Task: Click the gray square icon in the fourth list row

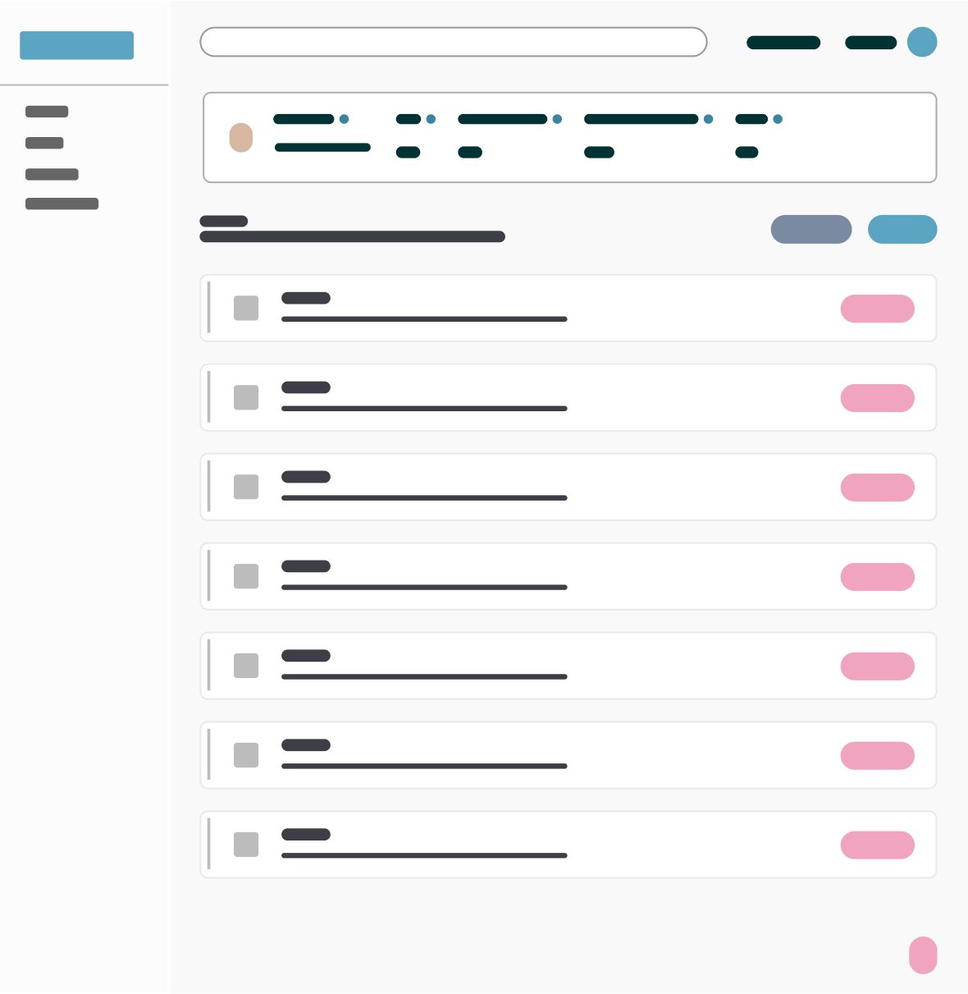Action: [246, 576]
